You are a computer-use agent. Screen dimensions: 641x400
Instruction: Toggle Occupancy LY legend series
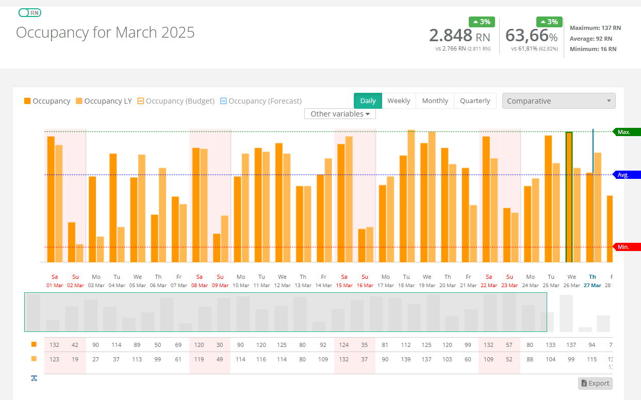(103, 101)
